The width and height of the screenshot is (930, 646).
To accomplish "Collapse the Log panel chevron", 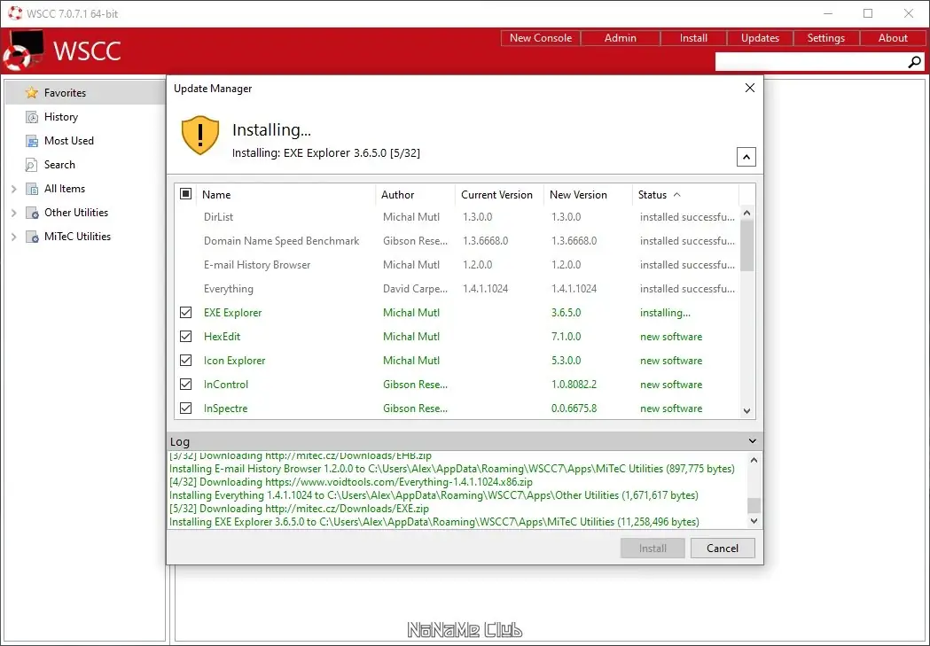I will [x=752, y=441].
